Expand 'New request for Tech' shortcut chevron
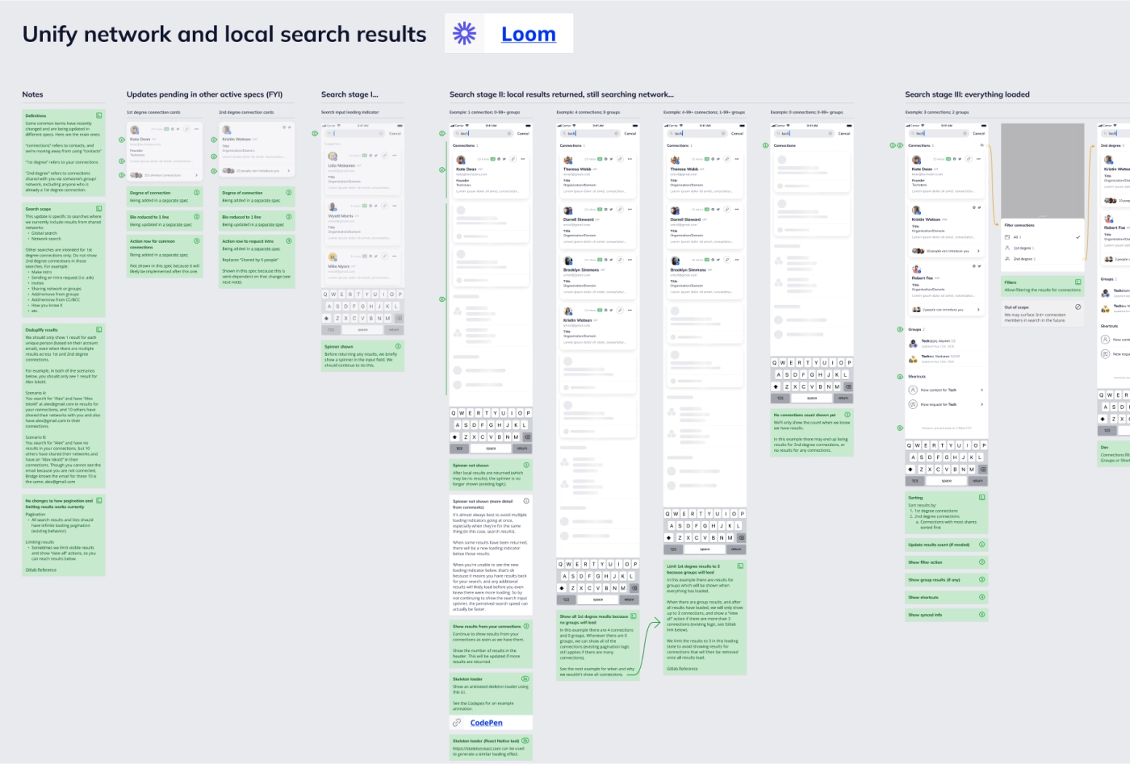Image resolution: width=1130 pixels, height=764 pixels. (x=981, y=404)
